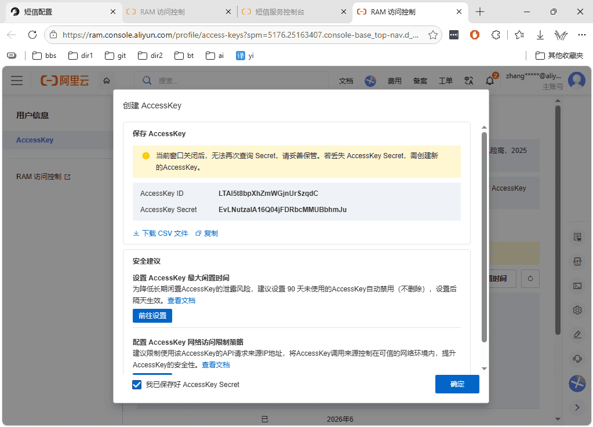Screen dimensions: 593x427
Task: Open the browser settings ellipsis menu
Action: (581, 35)
